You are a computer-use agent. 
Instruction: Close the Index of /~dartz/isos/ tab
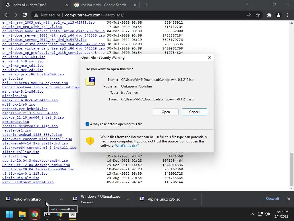67,5
